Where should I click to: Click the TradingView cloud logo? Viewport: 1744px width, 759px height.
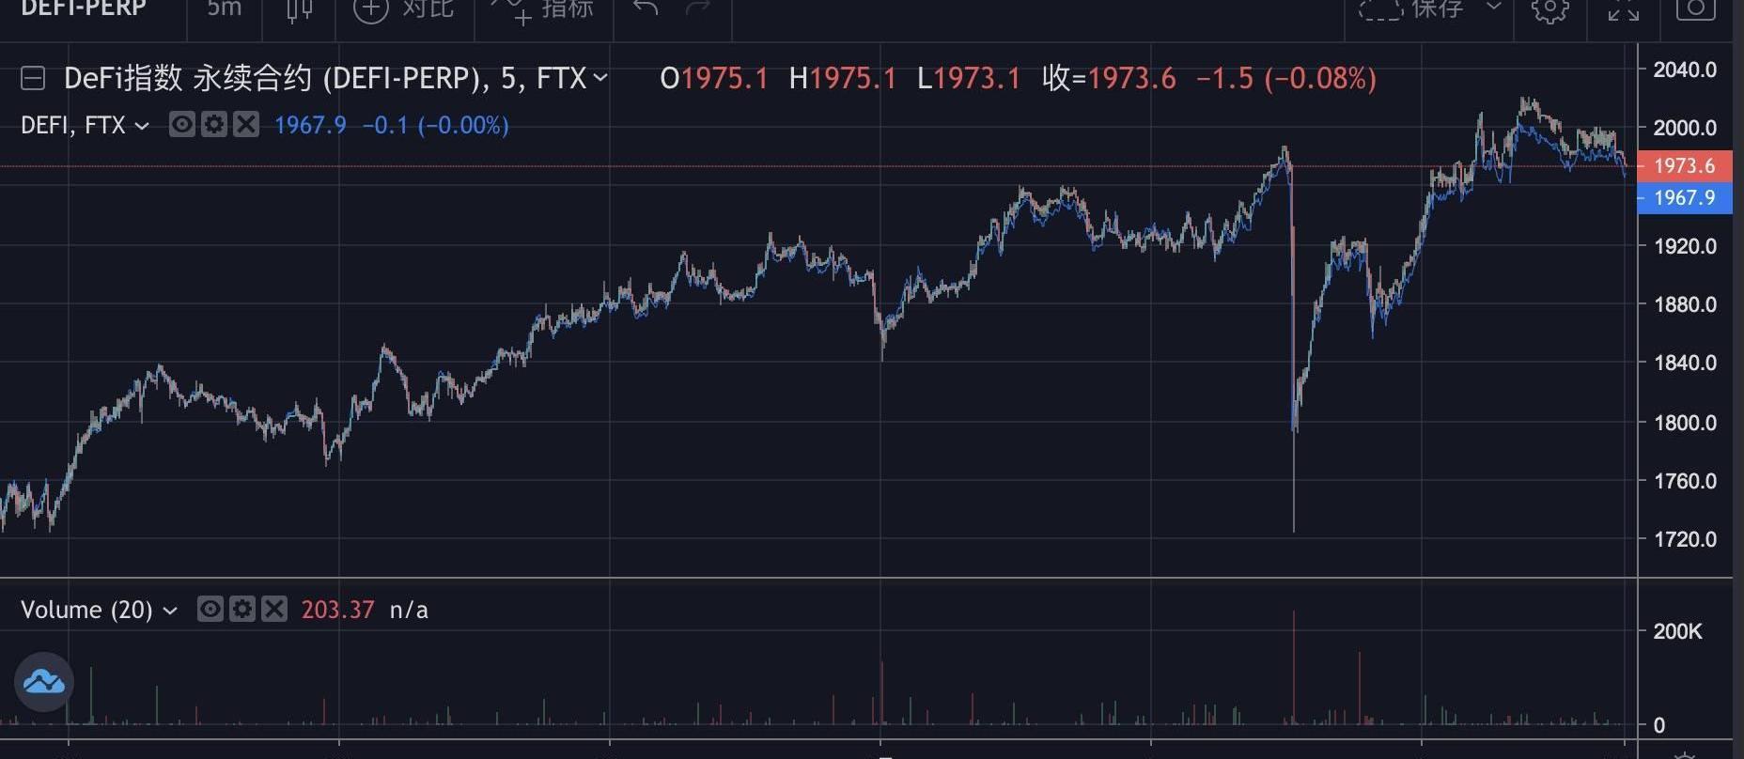tap(44, 681)
